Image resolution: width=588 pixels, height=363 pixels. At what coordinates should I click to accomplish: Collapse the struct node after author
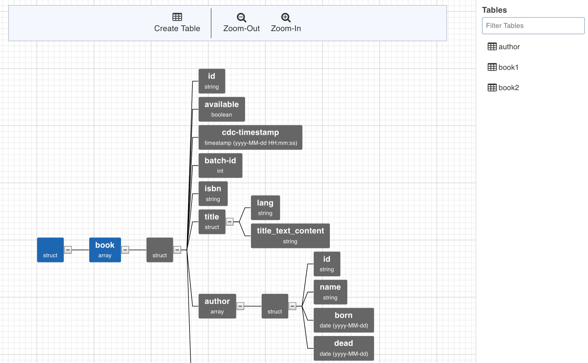tap(292, 306)
